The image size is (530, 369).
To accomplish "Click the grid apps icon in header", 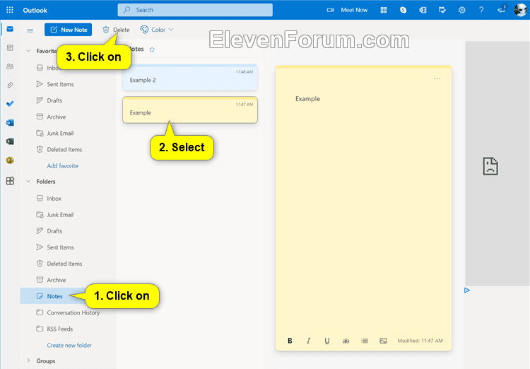I will [x=384, y=10].
